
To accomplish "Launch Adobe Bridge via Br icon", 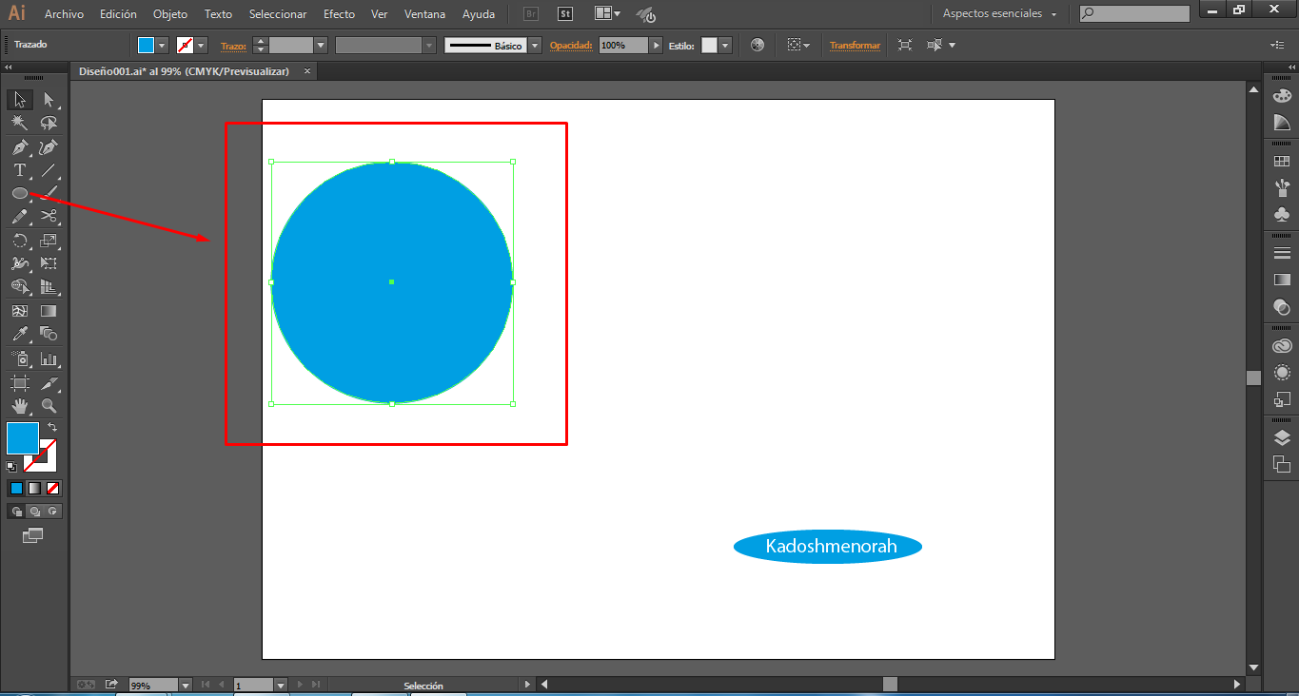I will pos(533,14).
